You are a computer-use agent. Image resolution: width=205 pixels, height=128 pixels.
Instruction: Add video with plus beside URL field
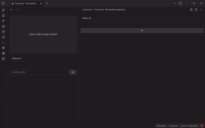[73, 72]
